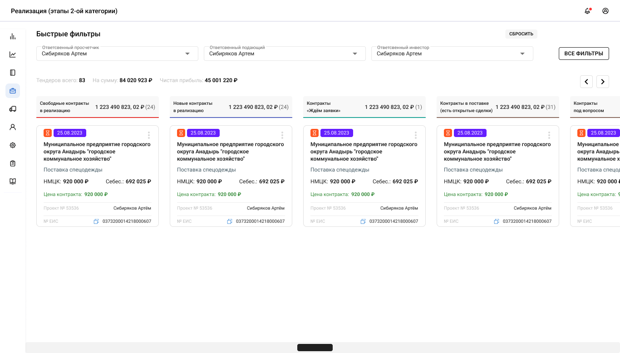
Task: Open three-dot menu on the «Ждём заявки» card
Action: coord(416,135)
